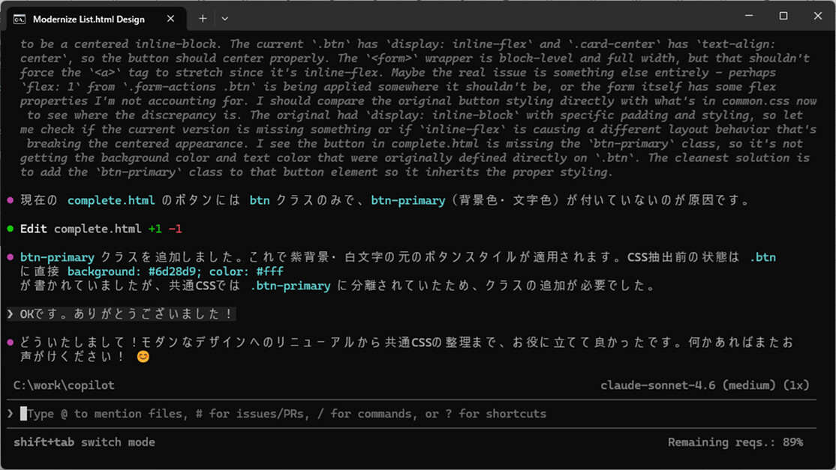Click the 'Remaining reqs.: 89%' indicator
The height and width of the screenshot is (470, 836).
[x=735, y=442]
